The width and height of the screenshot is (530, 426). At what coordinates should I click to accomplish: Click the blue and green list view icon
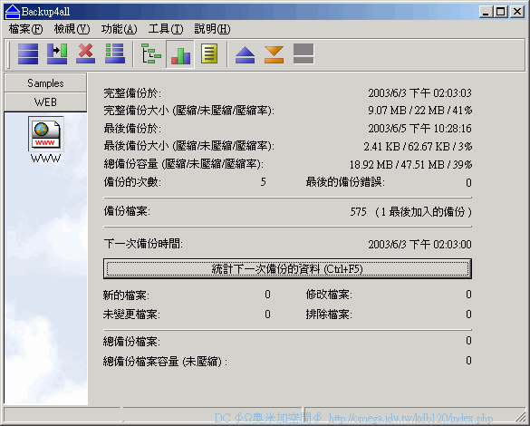pos(115,54)
